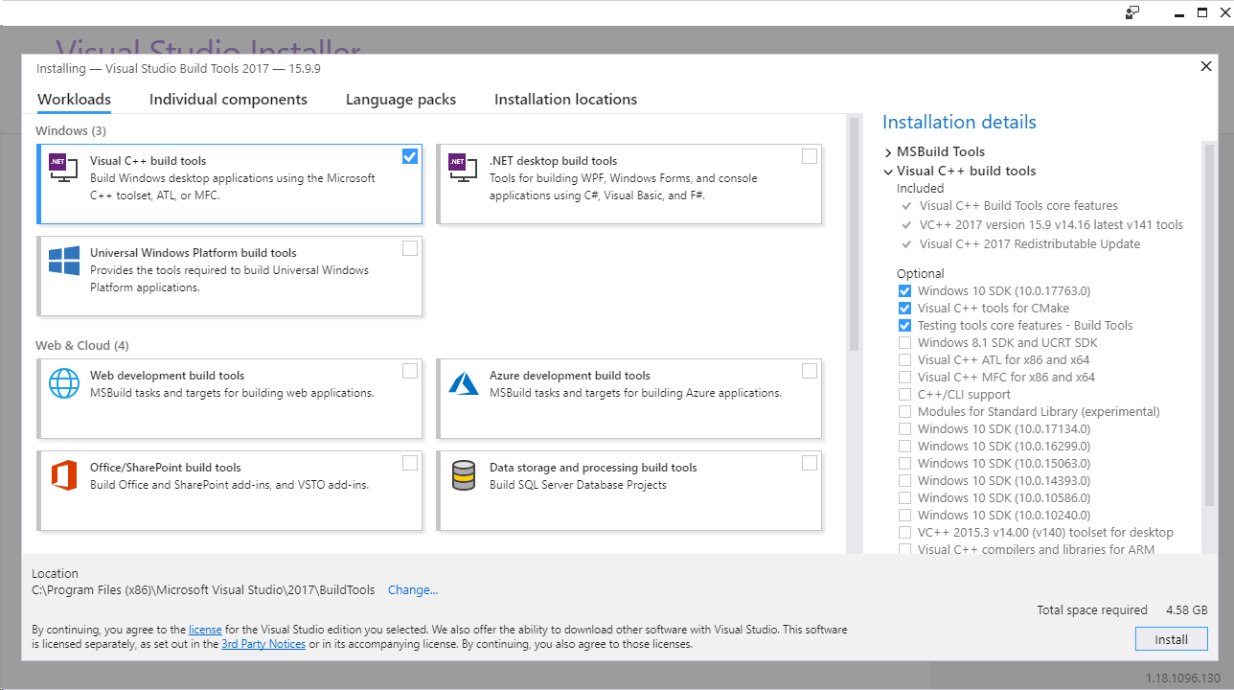
Task: Enable Windows 10 SDK (10.0.10586.0)
Action: click(904, 498)
